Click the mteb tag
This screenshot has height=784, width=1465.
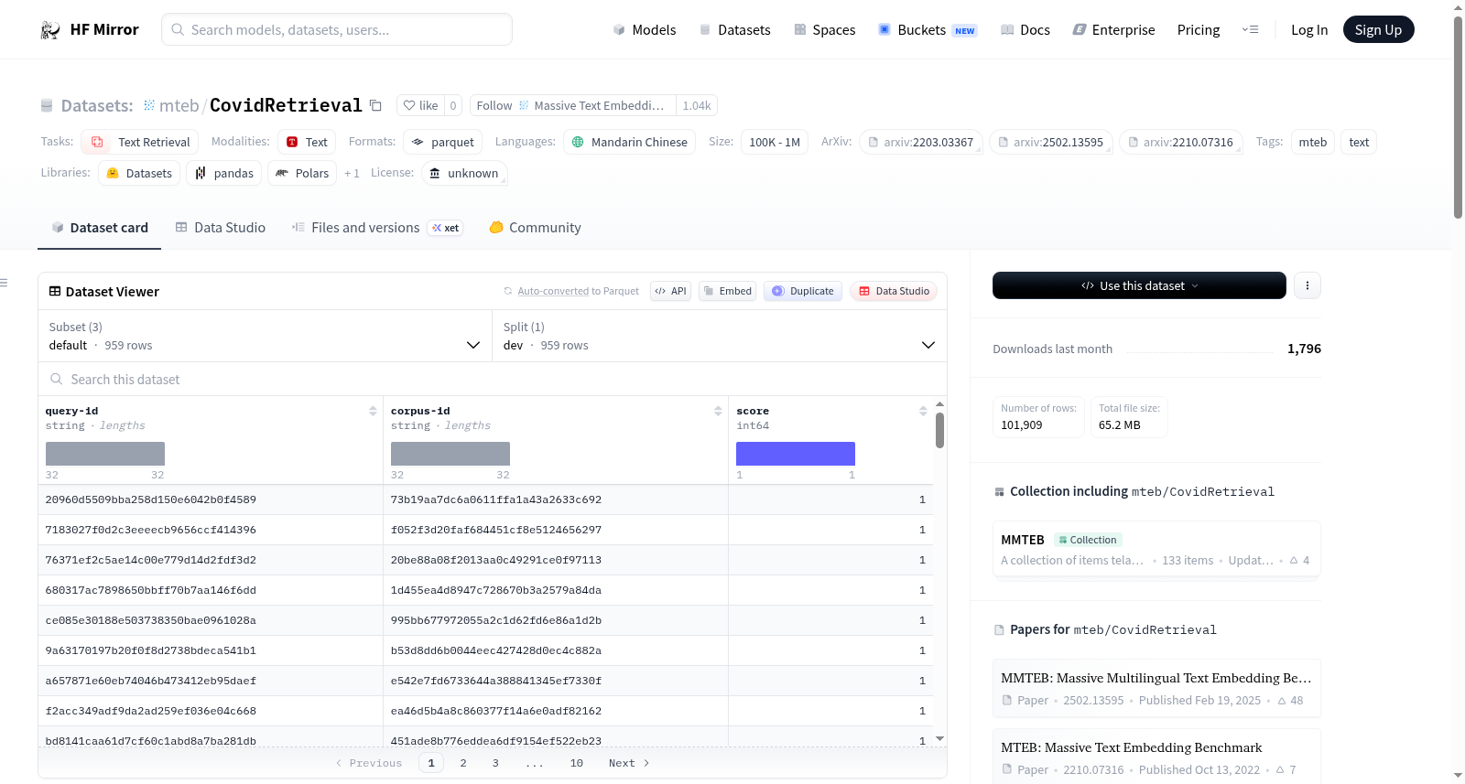[1313, 142]
